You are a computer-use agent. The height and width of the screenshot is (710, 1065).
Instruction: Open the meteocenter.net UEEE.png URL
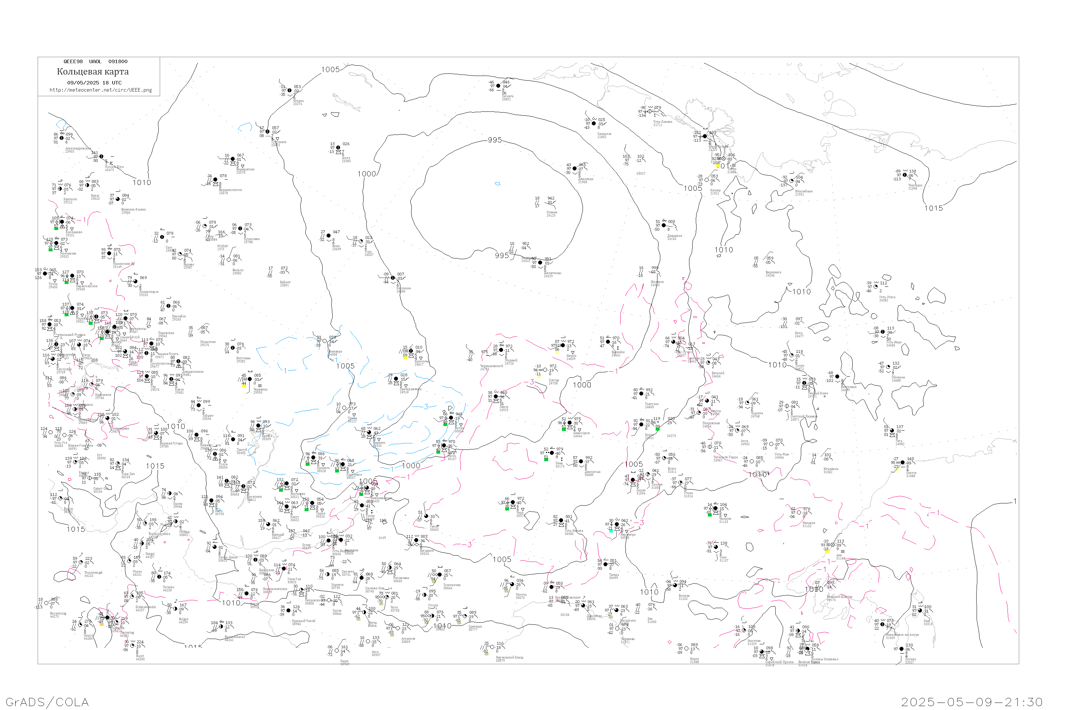pos(100,90)
